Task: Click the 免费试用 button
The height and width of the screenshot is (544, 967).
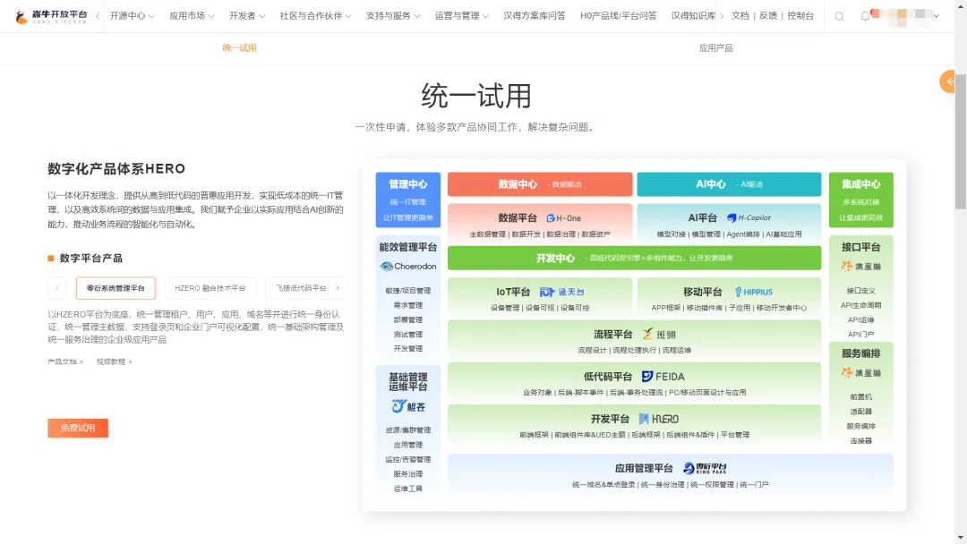Action: [x=78, y=429]
